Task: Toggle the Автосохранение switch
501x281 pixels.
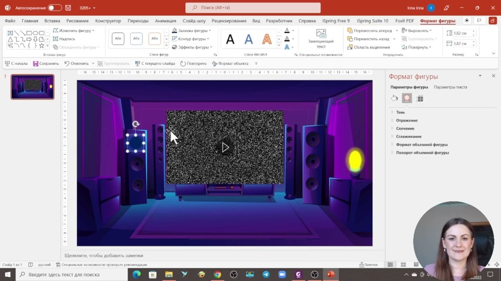Action: point(55,8)
